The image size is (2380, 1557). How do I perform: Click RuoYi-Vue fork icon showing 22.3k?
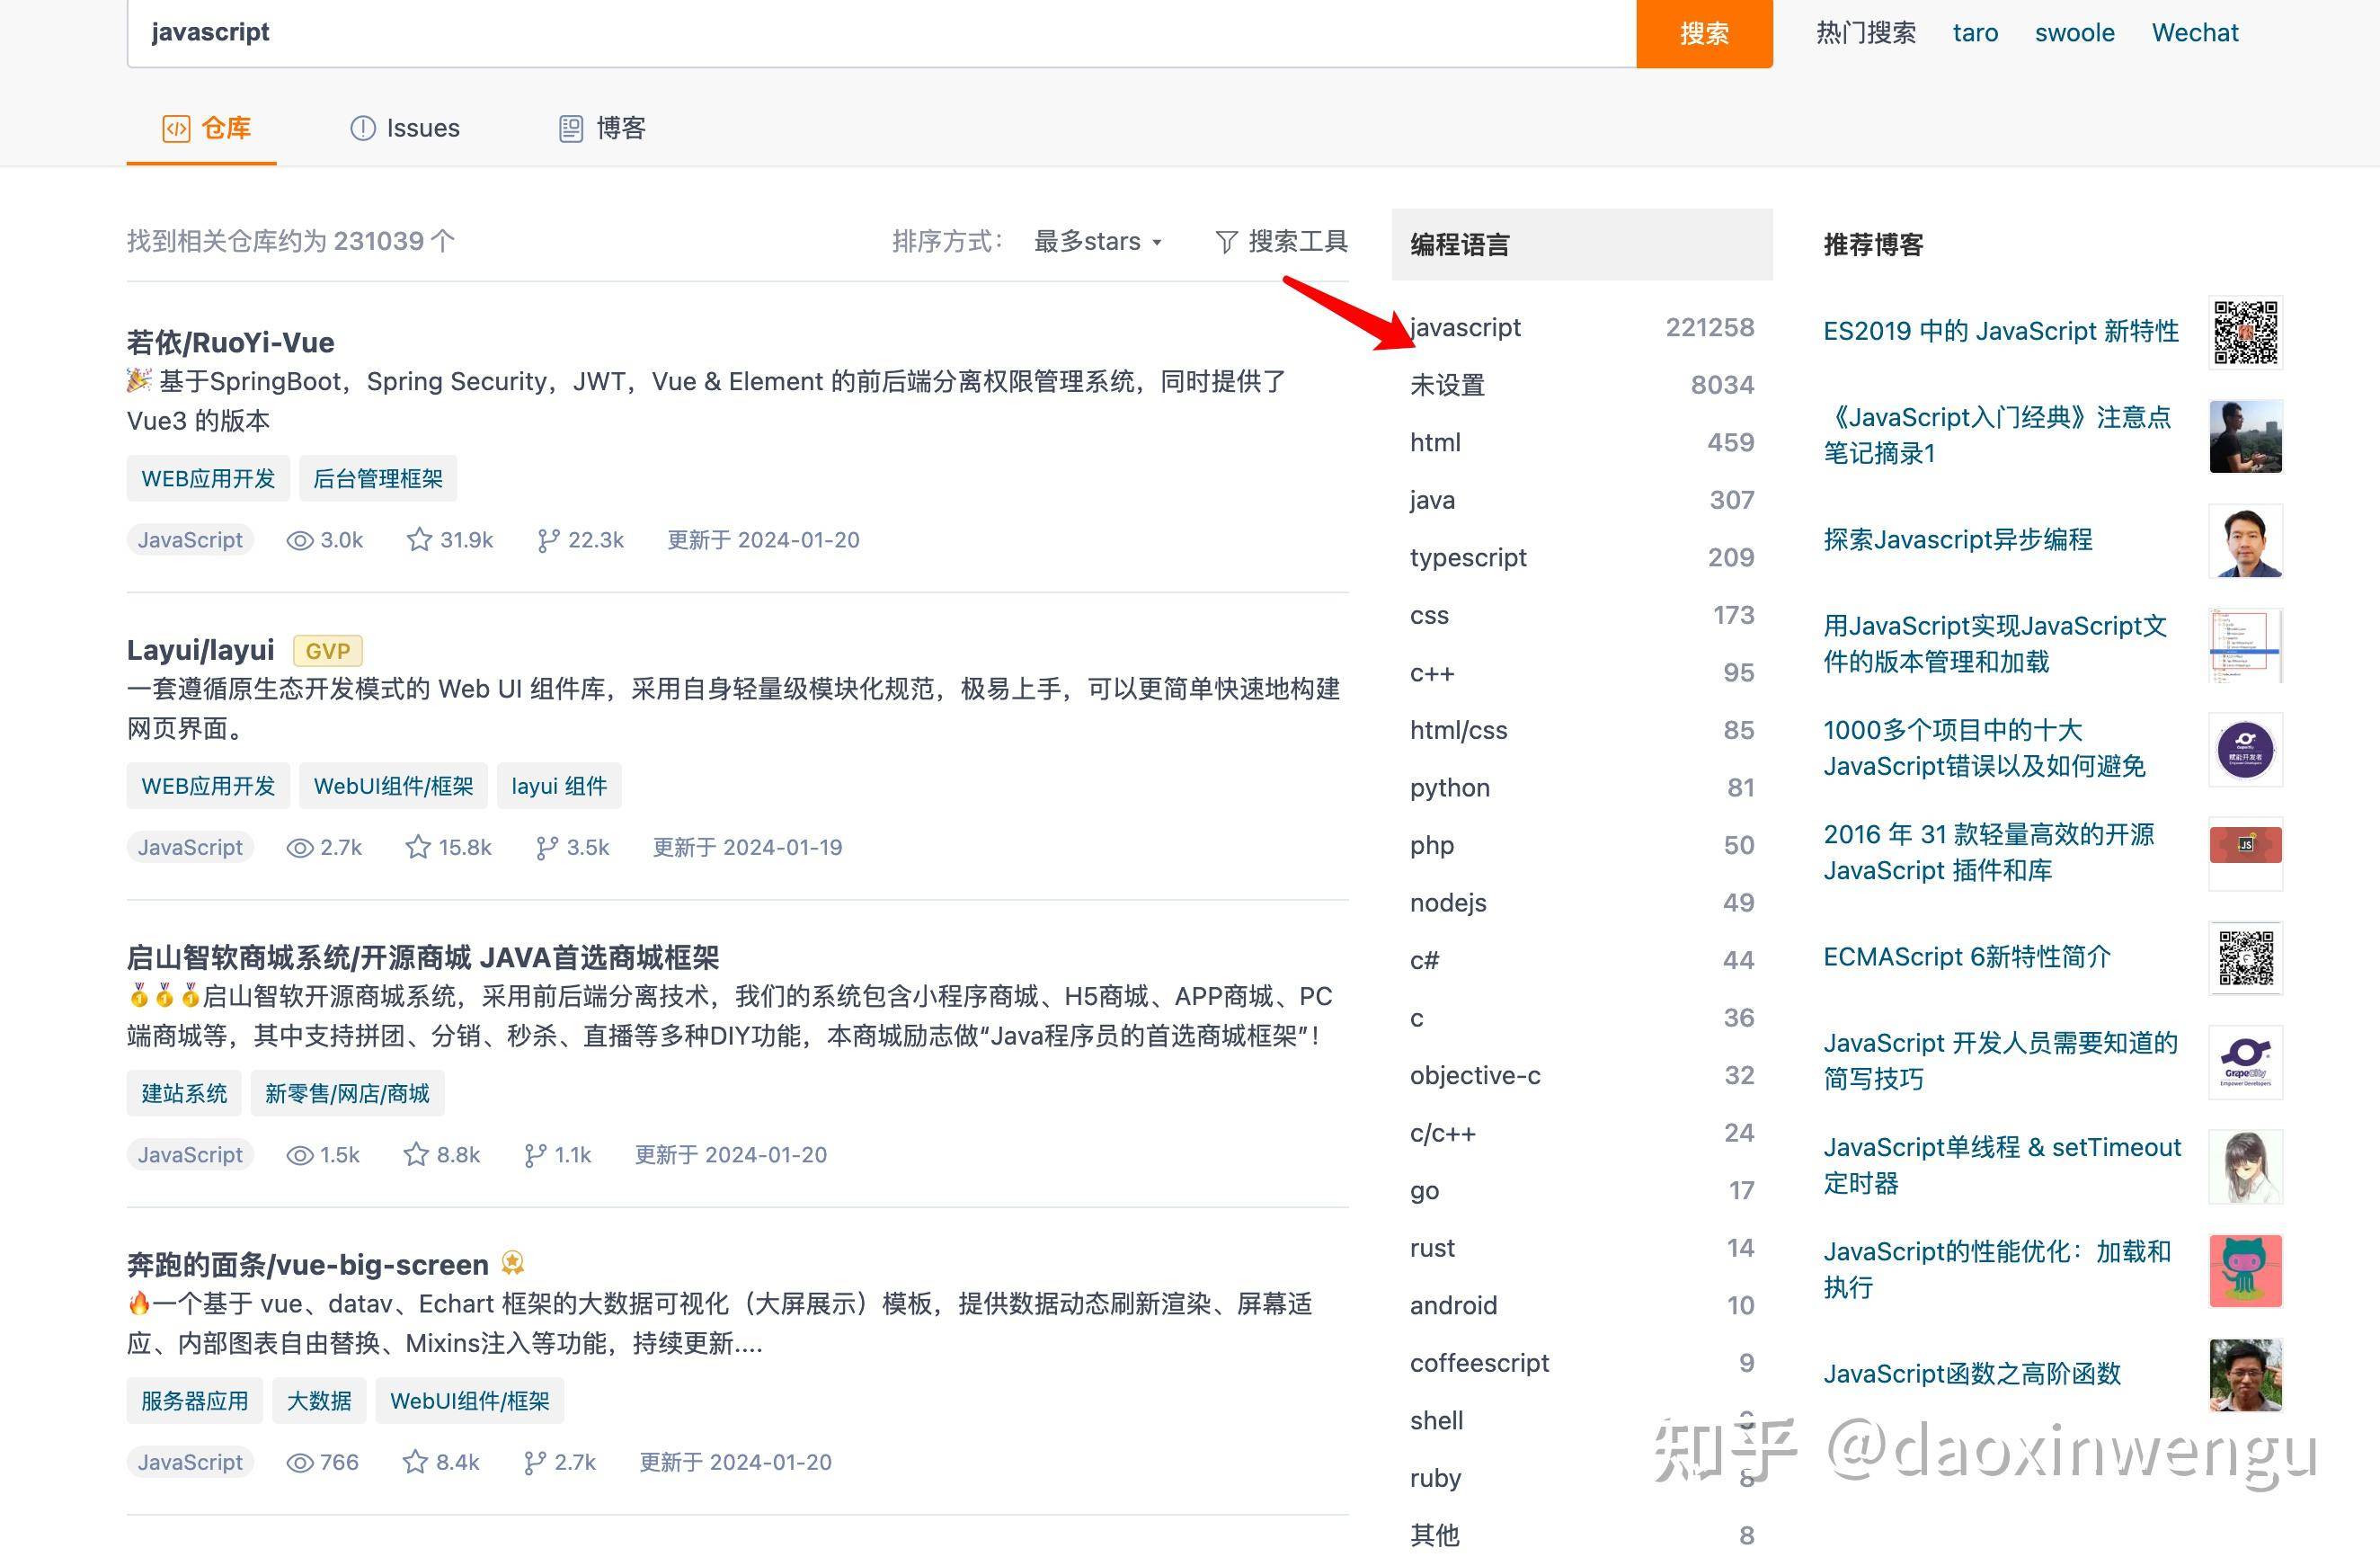(548, 541)
